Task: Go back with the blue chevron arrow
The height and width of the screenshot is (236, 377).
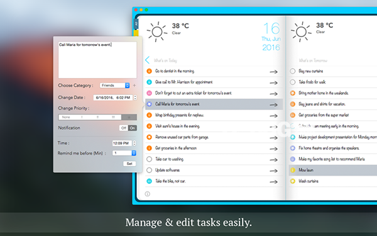Action: point(148,60)
